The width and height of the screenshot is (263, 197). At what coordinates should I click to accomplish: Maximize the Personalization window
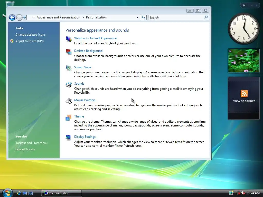(198, 11)
